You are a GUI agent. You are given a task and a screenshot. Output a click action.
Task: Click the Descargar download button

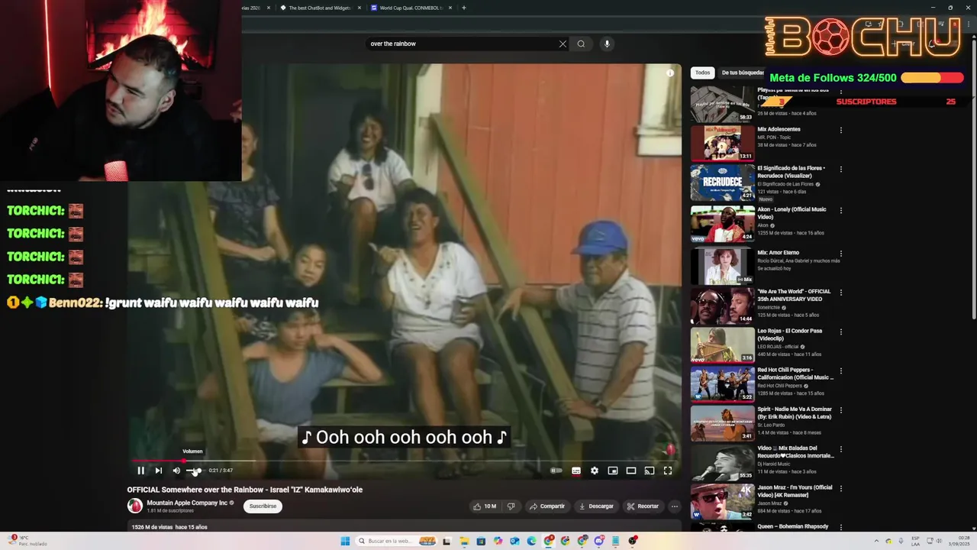tap(596, 506)
